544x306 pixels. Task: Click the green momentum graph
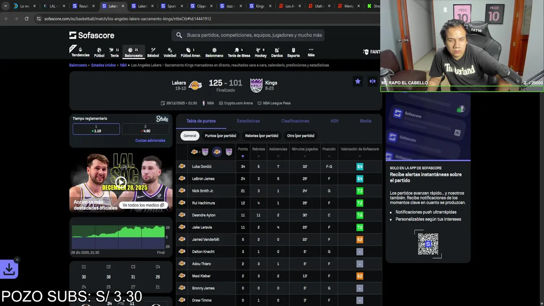click(x=118, y=237)
